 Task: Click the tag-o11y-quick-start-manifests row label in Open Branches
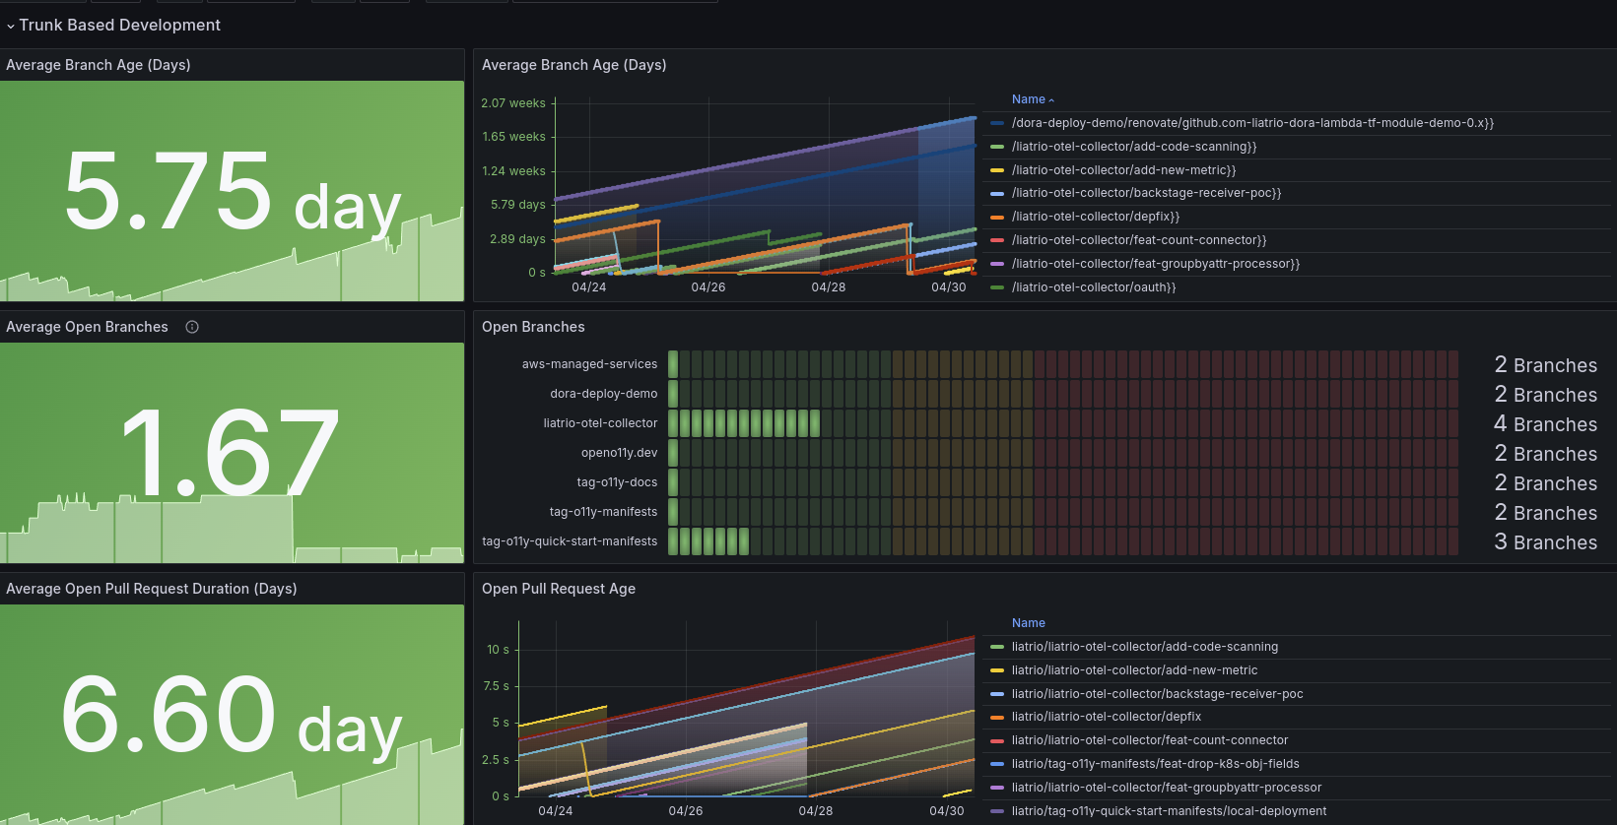pyautogui.click(x=570, y=541)
